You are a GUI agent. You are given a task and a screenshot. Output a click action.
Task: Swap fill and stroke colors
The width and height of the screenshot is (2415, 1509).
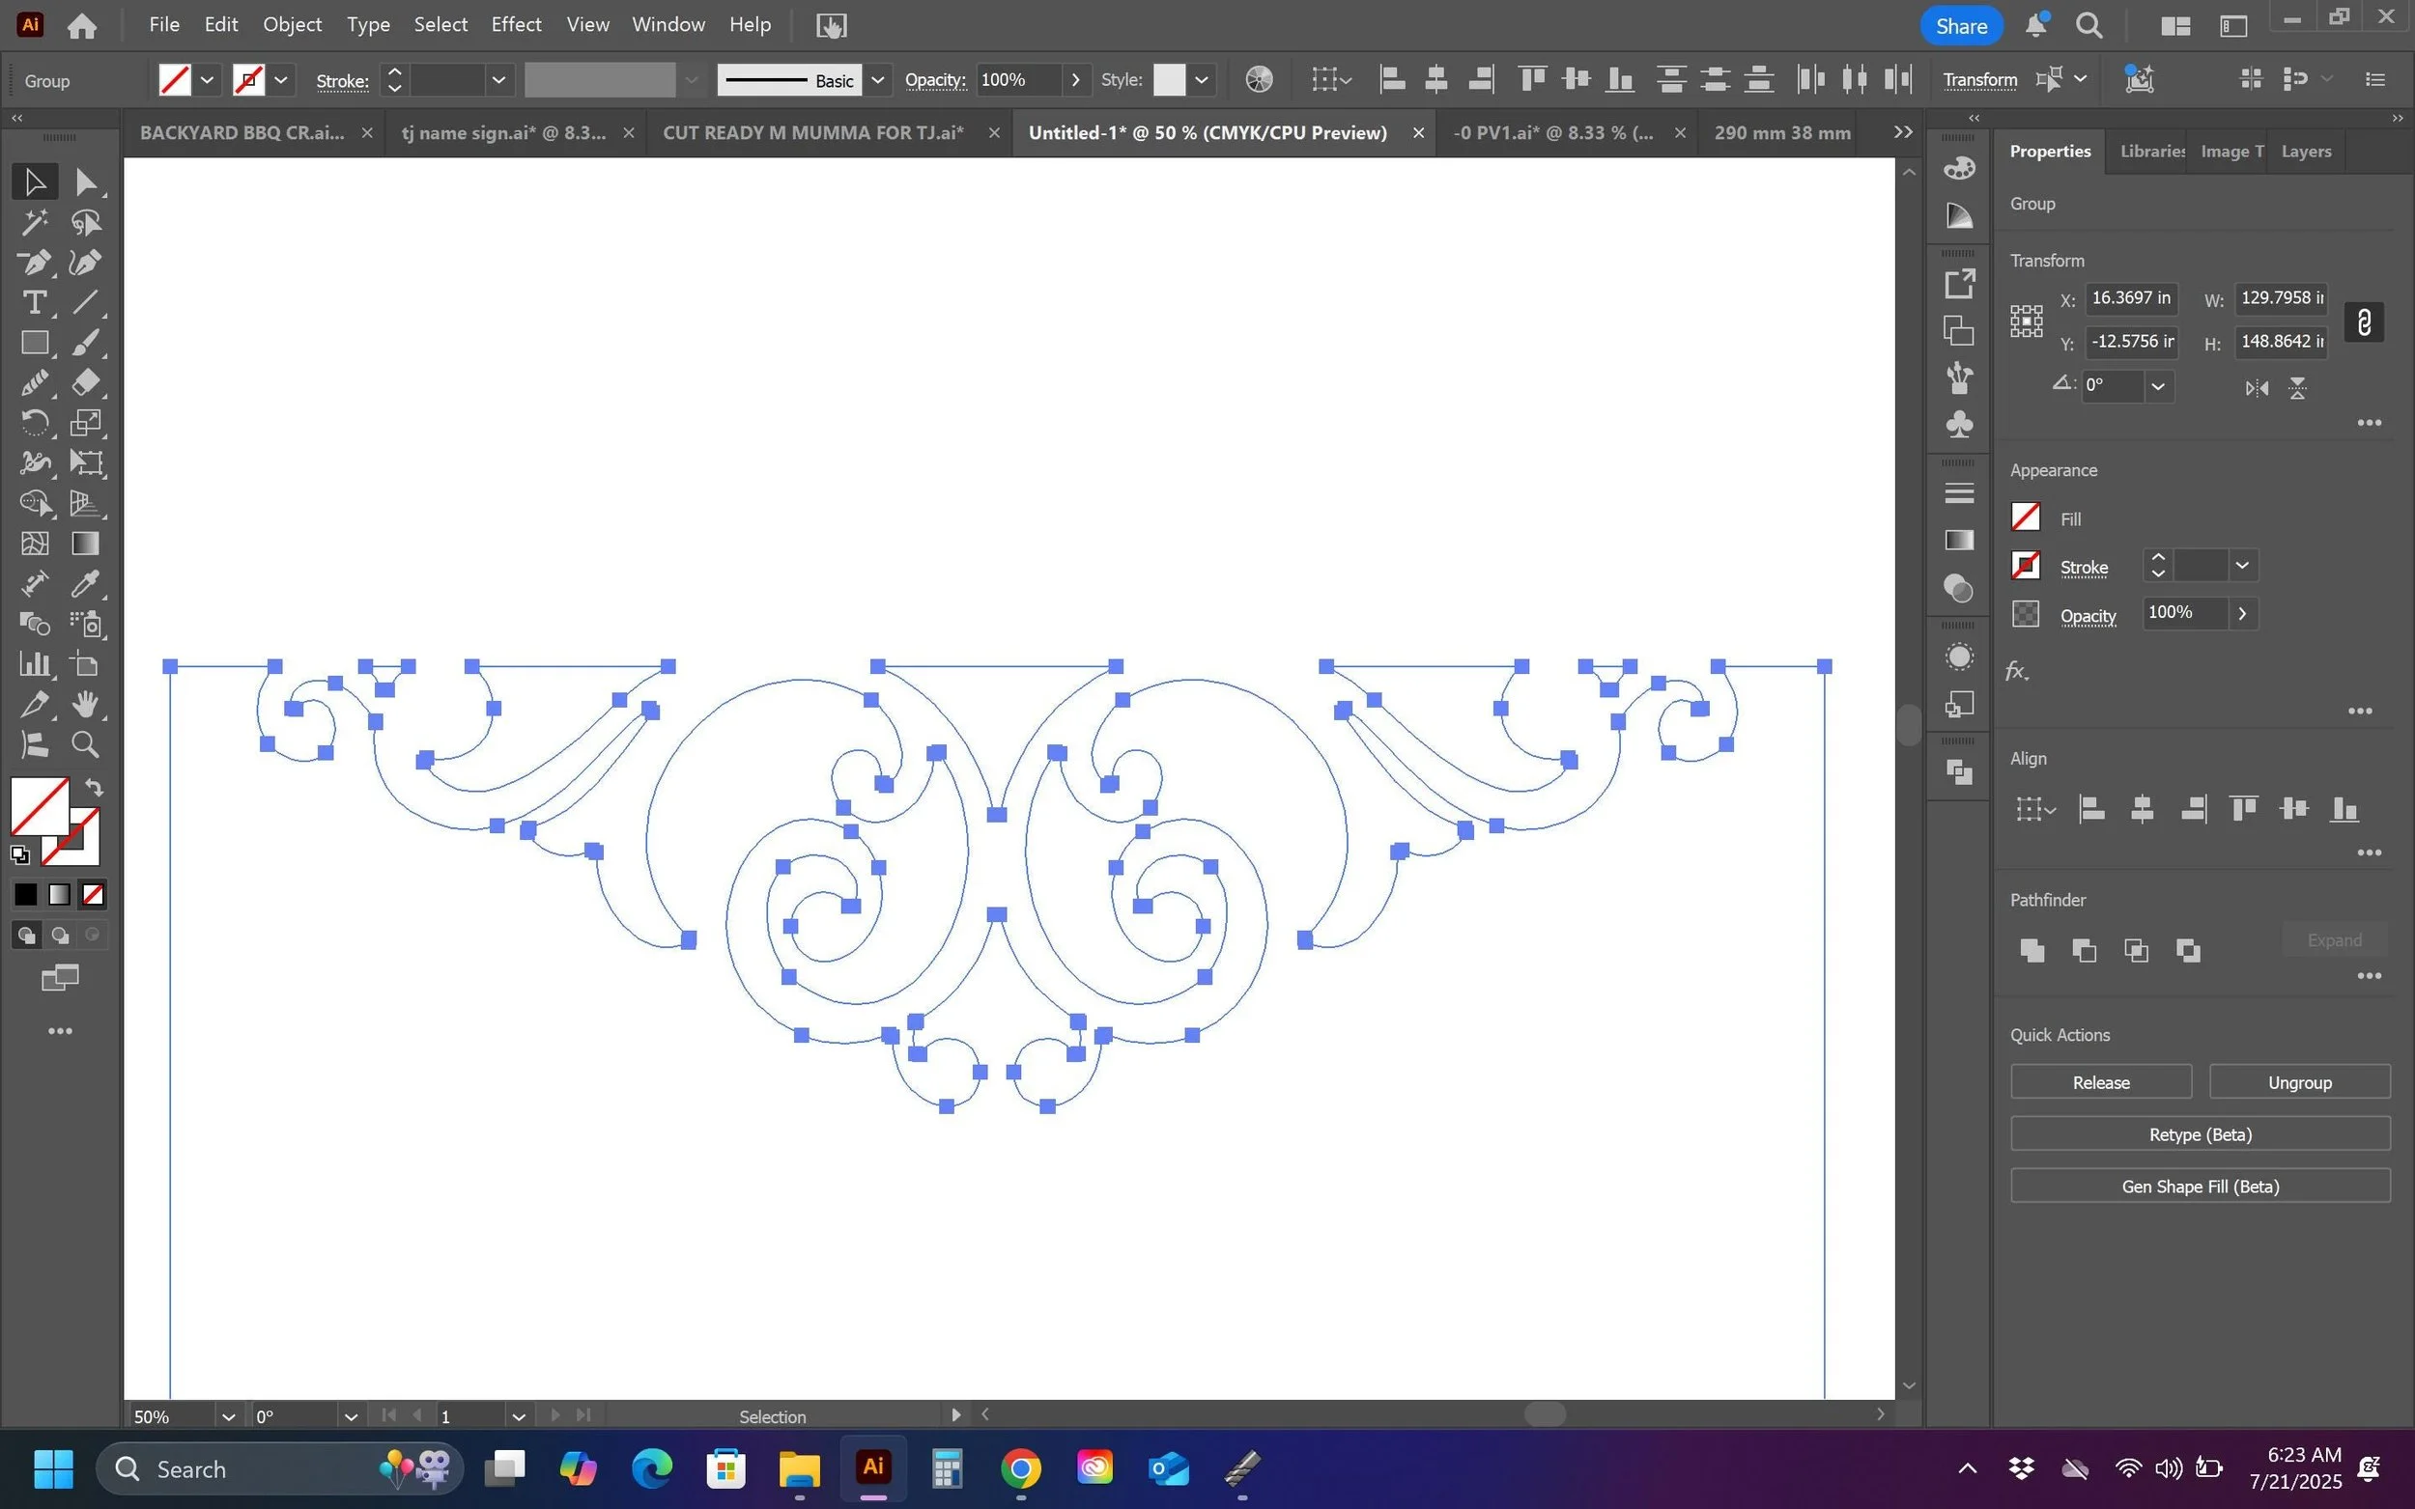point(95,788)
